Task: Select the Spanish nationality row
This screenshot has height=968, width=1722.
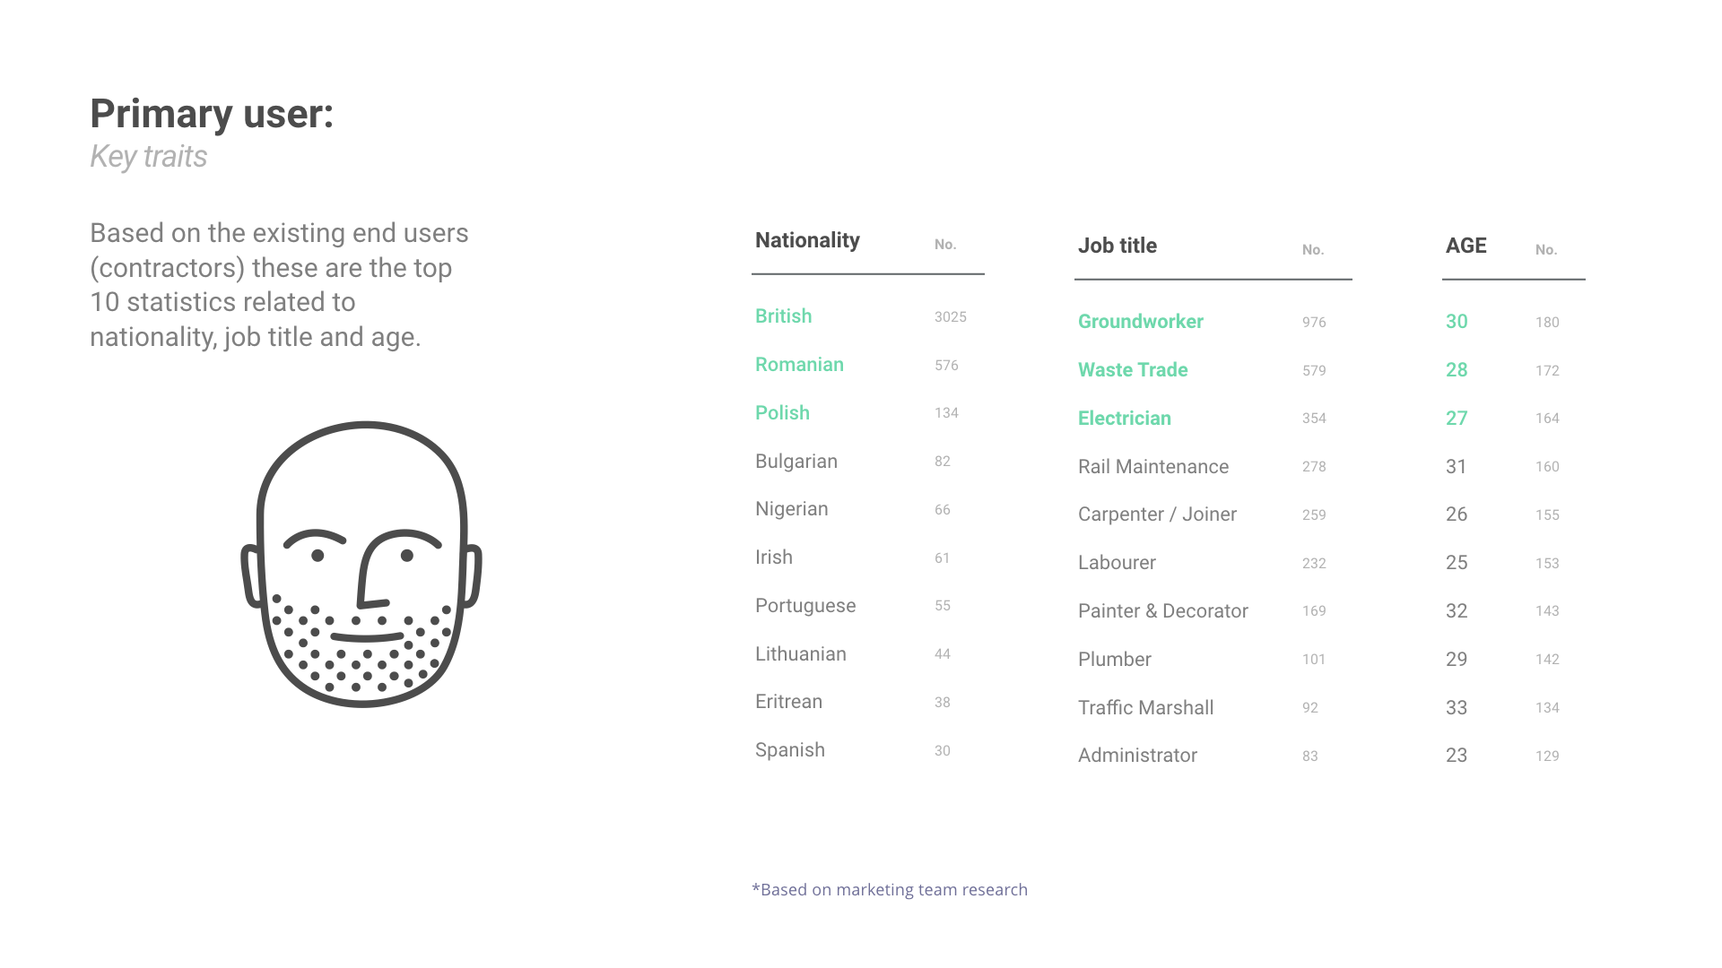Action: click(789, 750)
